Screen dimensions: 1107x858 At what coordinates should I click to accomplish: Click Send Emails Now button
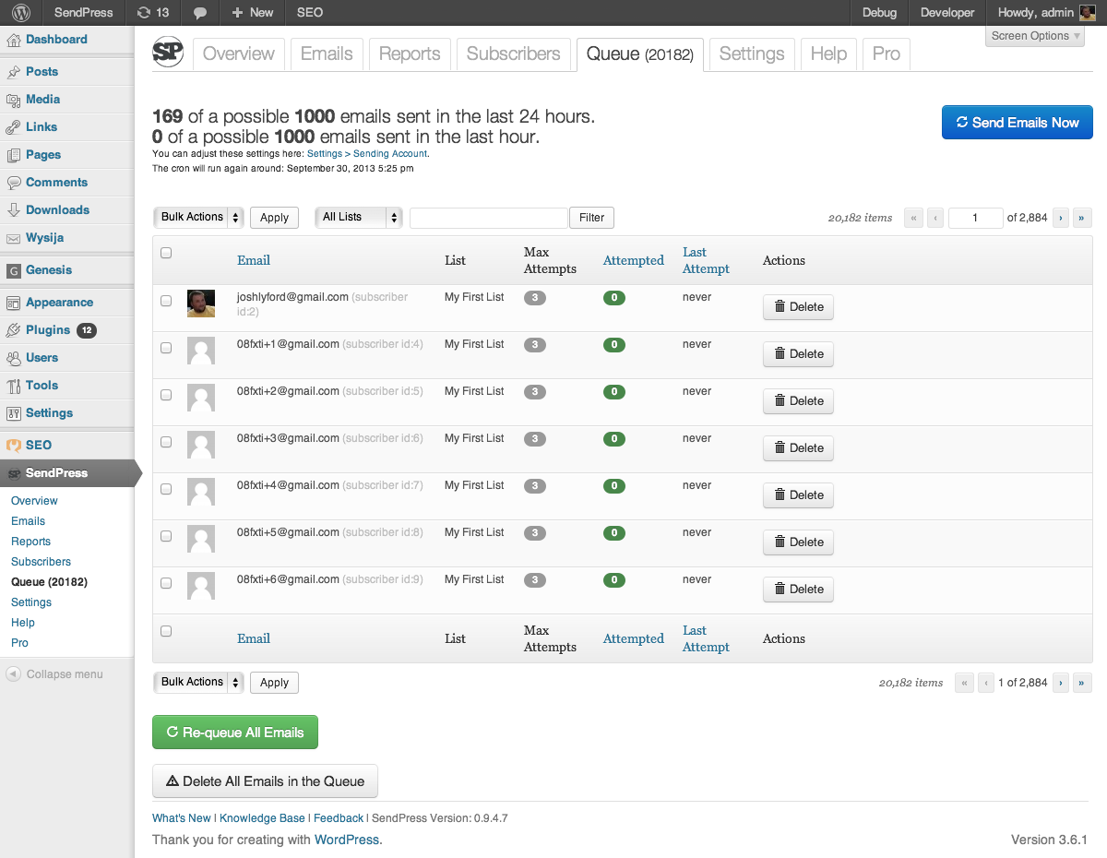(x=1018, y=123)
